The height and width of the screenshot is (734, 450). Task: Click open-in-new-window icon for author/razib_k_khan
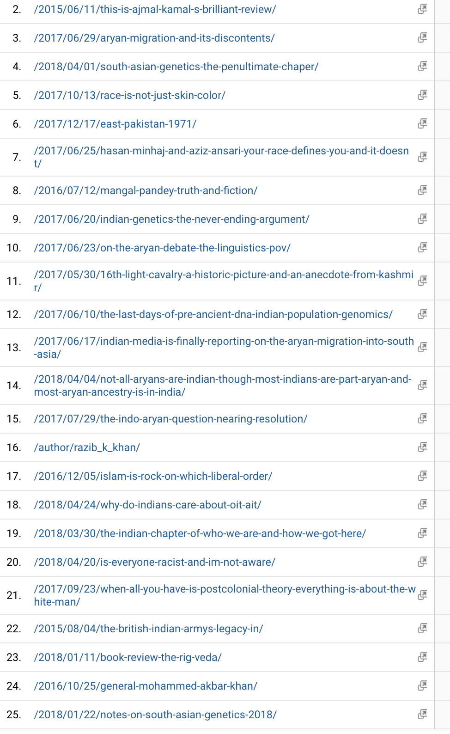point(422,447)
